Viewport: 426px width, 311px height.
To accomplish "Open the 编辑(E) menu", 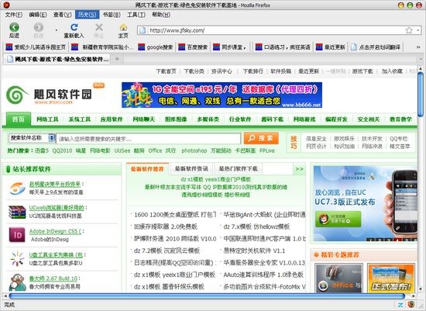I will pos(38,15).
